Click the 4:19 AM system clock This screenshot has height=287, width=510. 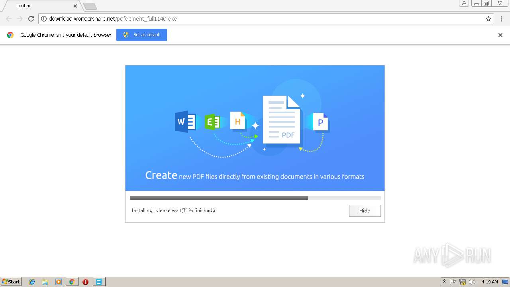[490, 282]
